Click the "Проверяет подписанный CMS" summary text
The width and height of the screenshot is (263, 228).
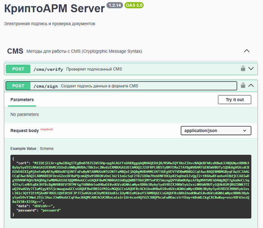point(94,69)
